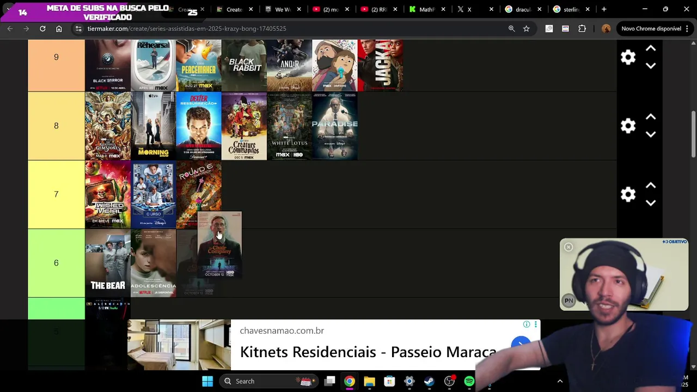The image size is (697, 392).
Task: Select Creature Commandos poster in tier 8
Action: (244, 126)
